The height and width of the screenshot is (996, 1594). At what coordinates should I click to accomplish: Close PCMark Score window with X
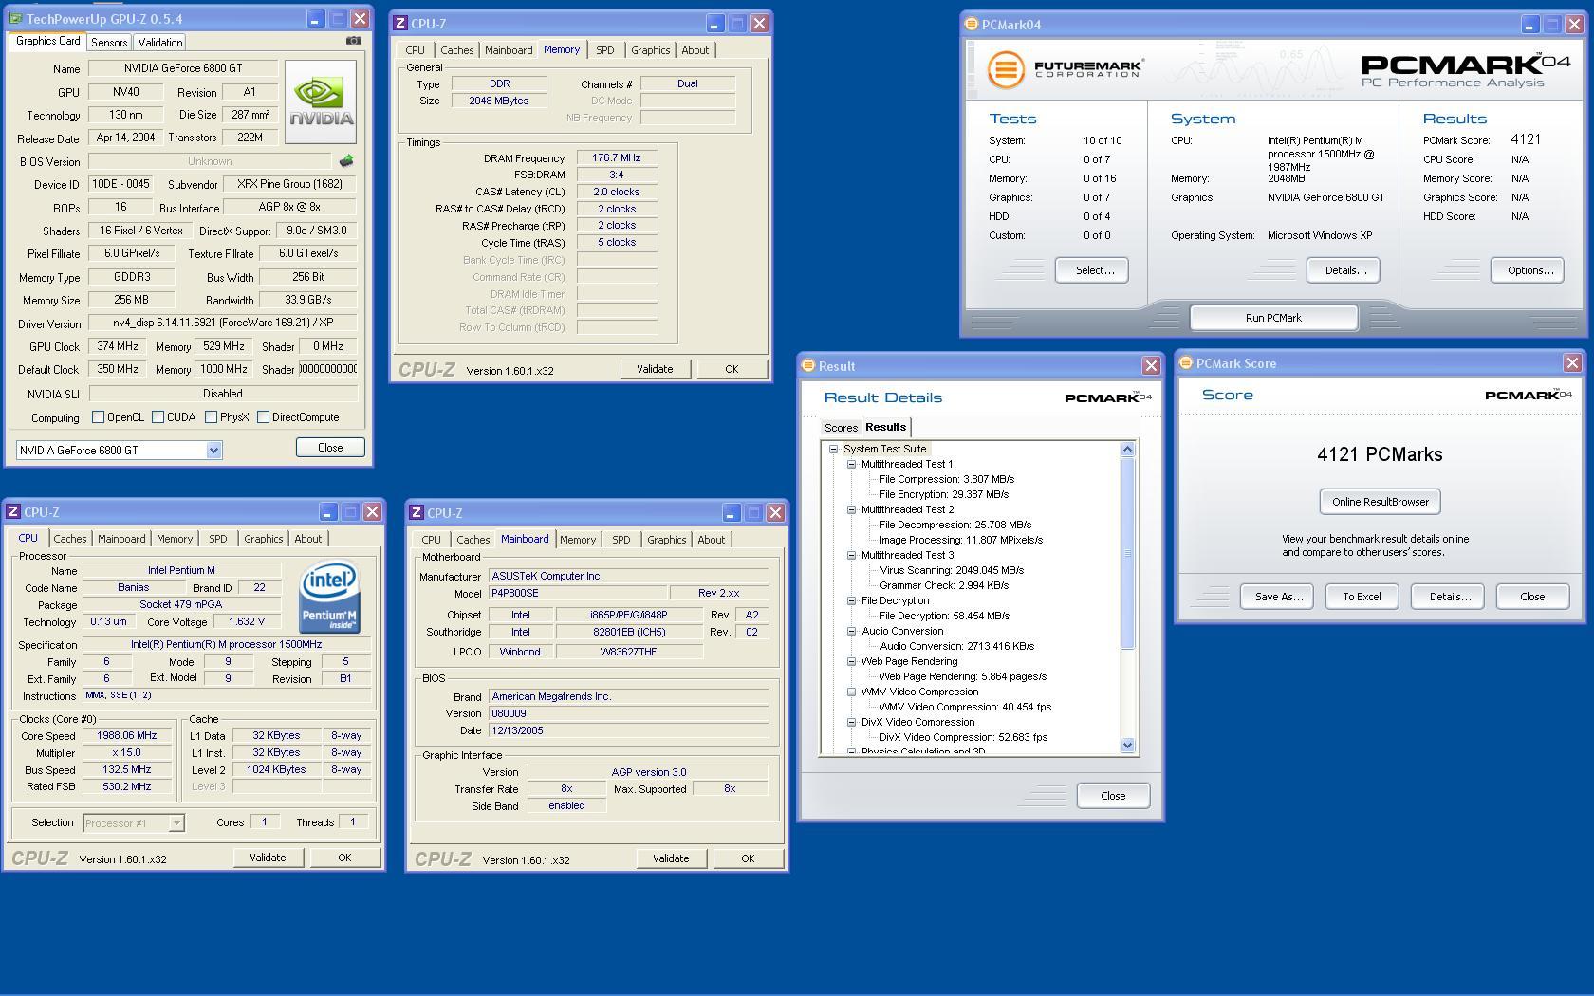[x=1572, y=362]
